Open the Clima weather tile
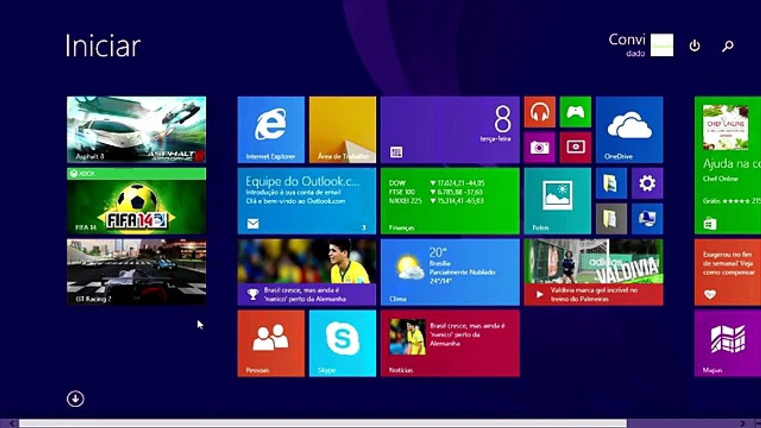This screenshot has width=761, height=428. point(450,272)
